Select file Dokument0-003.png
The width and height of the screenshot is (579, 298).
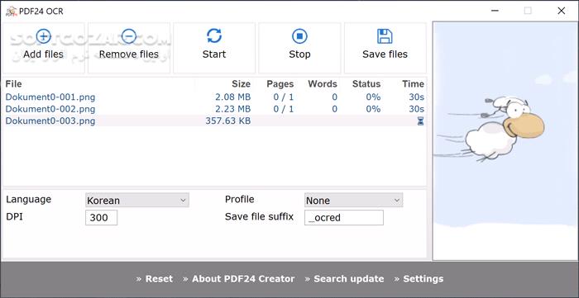click(x=50, y=121)
